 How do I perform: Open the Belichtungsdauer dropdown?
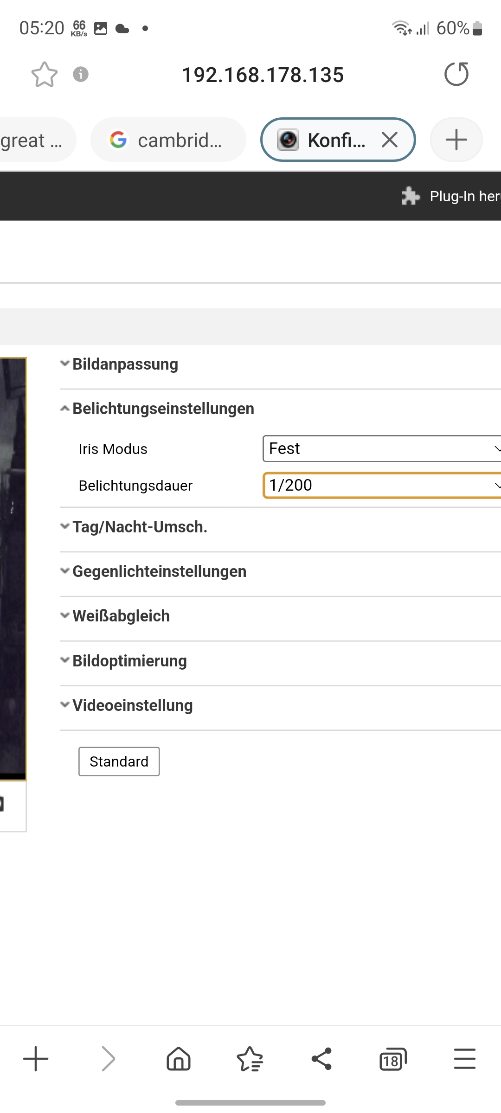coord(381,485)
